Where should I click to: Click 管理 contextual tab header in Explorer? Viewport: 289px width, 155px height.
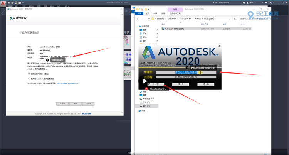[x=175, y=9]
